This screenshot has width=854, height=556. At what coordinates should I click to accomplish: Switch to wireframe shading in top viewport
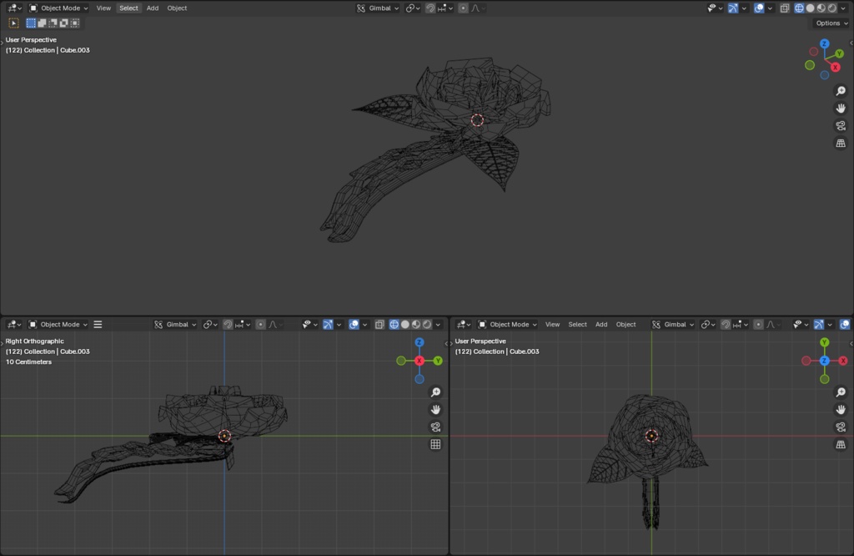point(799,8)
